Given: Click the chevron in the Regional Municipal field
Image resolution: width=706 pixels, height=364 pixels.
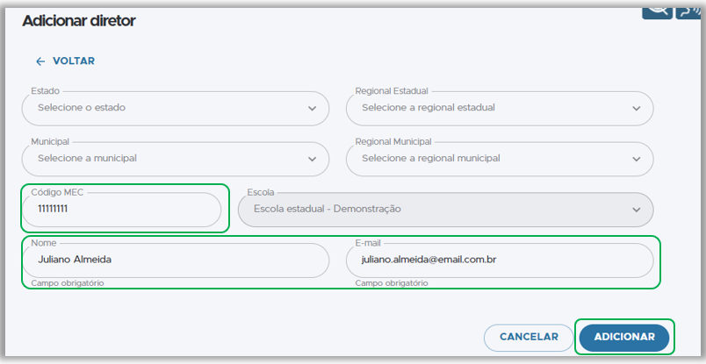Looking at the screenshot, I should 637,160.
